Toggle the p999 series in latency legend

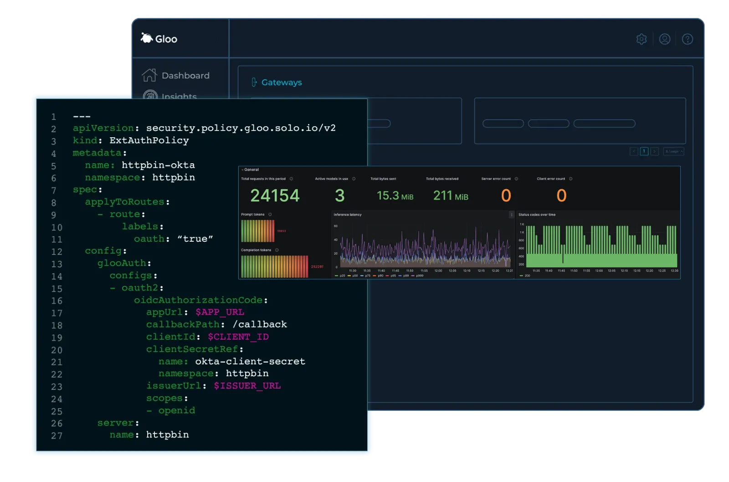(417, 275)
